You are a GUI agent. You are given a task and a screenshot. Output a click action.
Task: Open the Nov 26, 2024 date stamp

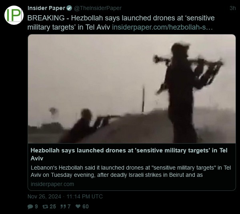coord(65,196)
